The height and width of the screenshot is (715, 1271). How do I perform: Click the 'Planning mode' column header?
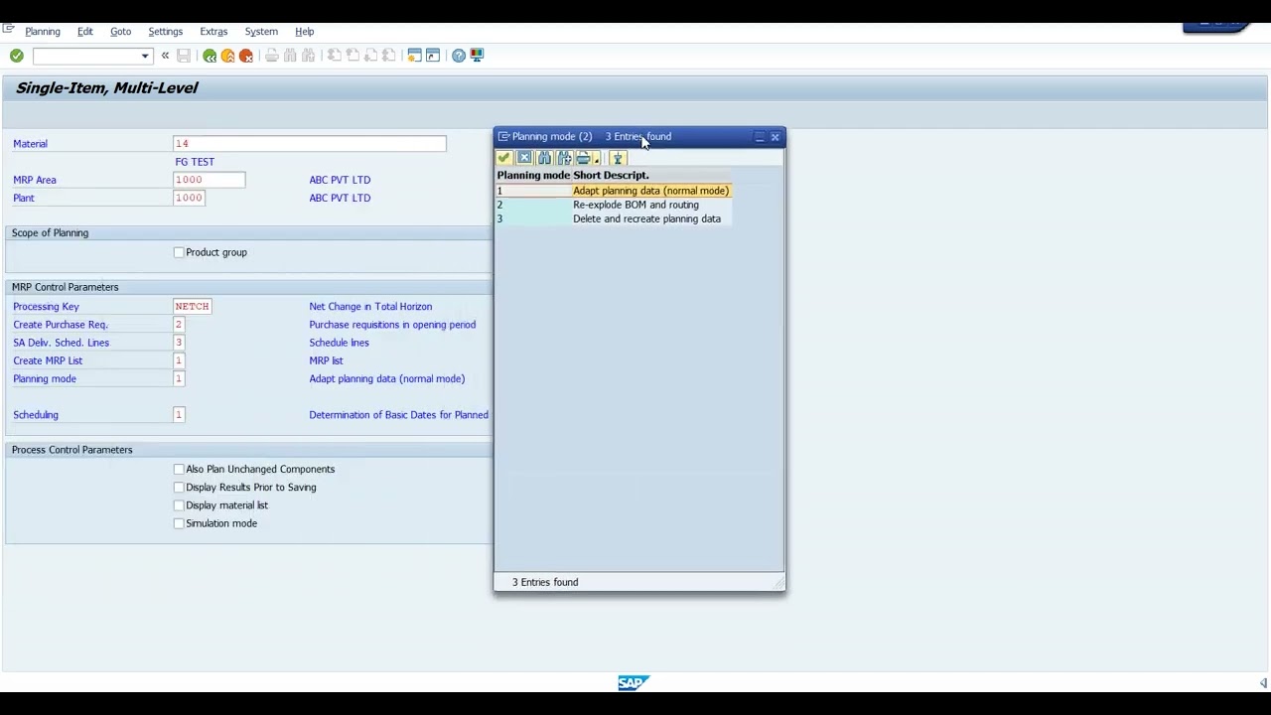point(533,176)
